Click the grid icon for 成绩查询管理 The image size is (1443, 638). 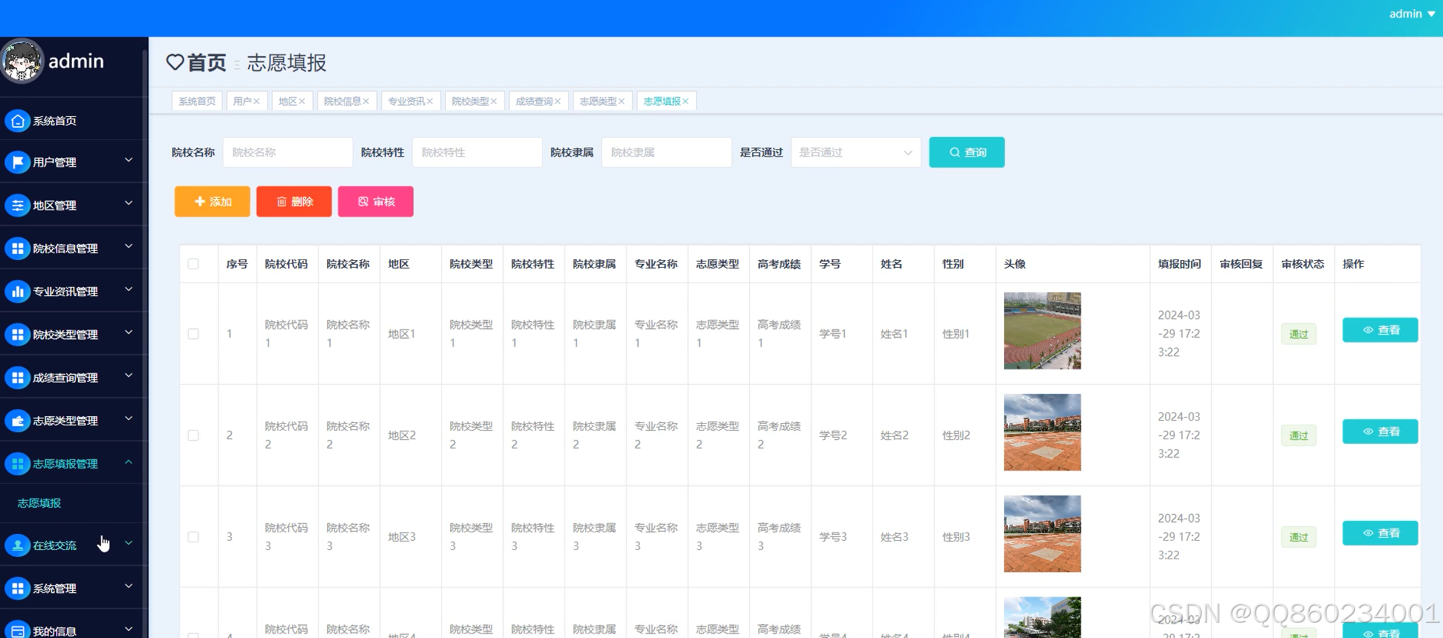click(17, 377)
